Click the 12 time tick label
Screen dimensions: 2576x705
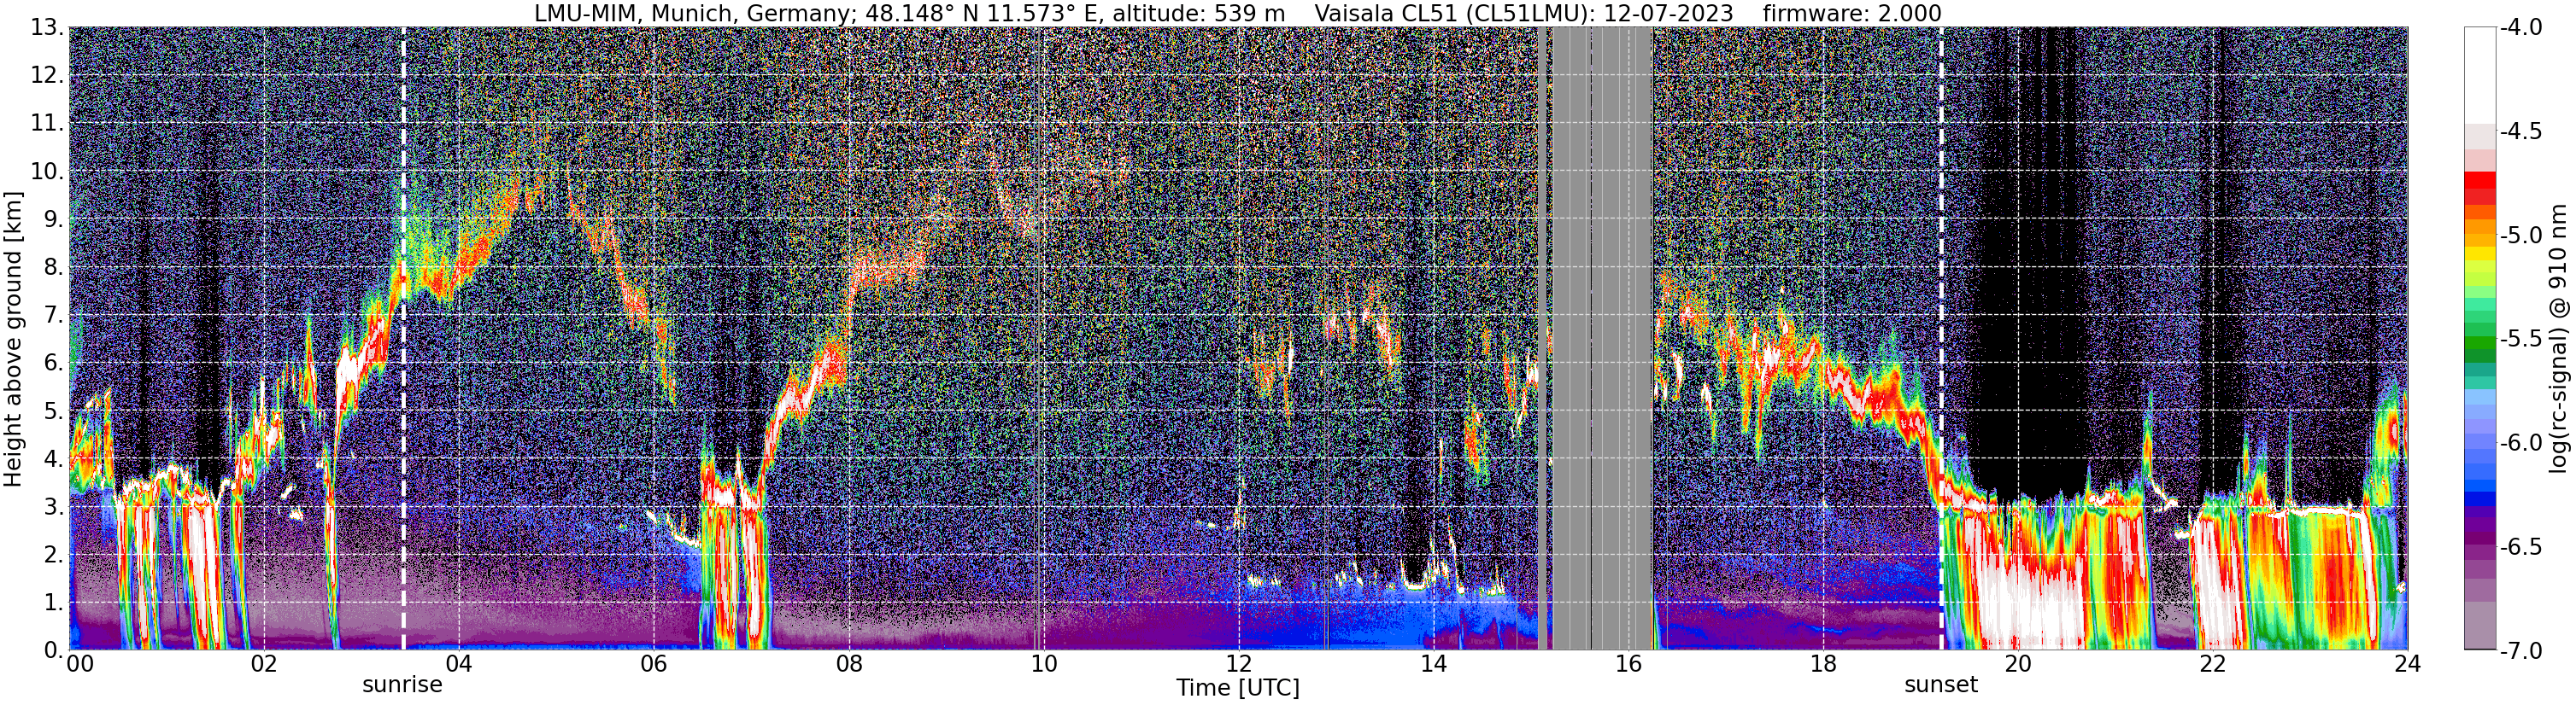tap(1239, 664)
